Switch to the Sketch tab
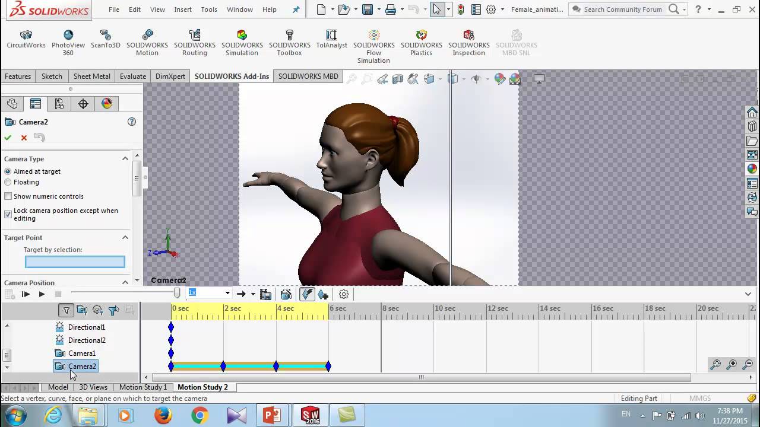The width and height of the screenshot is (760, 427). point(52,76)
